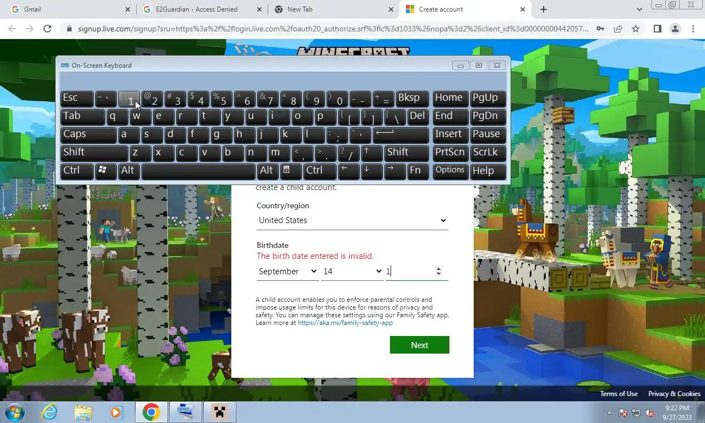Go back with the browser back arrow
This screenshot has width=705, height=423.
(13, 29)
